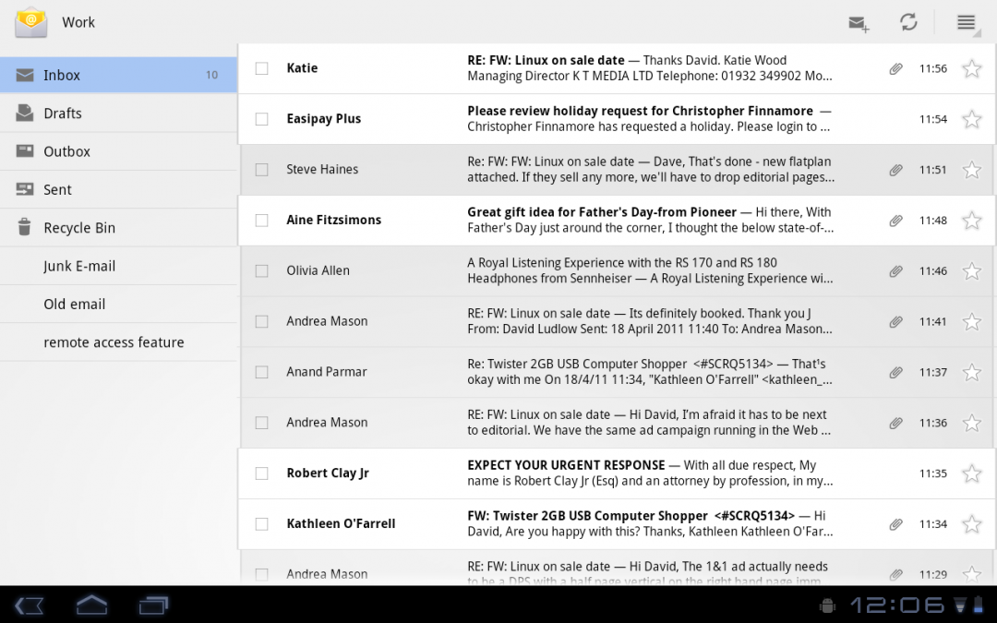Click the paperclip on Steve Haines email
This screenshot has height=623, width=997.
tap(895, 170)
